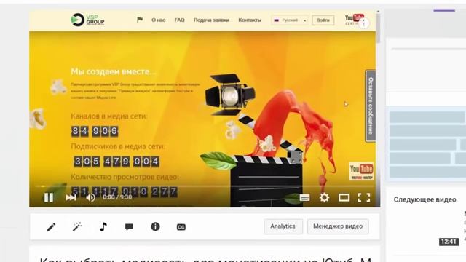Click the flag icon in site menu
This screenshot has height=262, width=466.
tap(140, 20)
